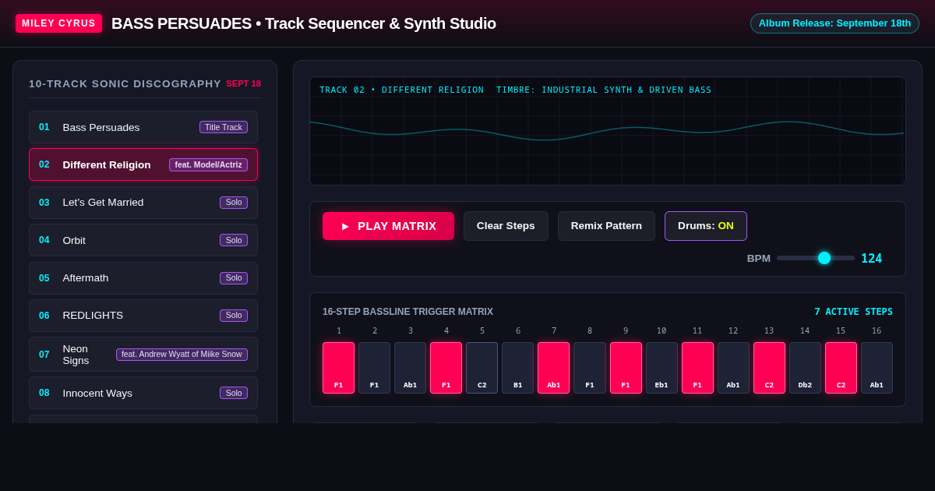The height and width of the screenshot is (491, 935).
Task: Toggle step 6 pad with note B1
Action: coord(517,368)
